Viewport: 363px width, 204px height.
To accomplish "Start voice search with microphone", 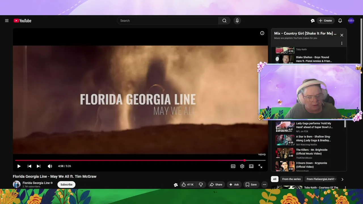I will pyautogui.click(x=237, y=21).
